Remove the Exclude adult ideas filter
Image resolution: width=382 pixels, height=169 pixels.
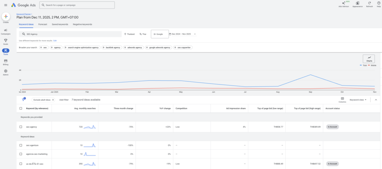pos(53,100)
